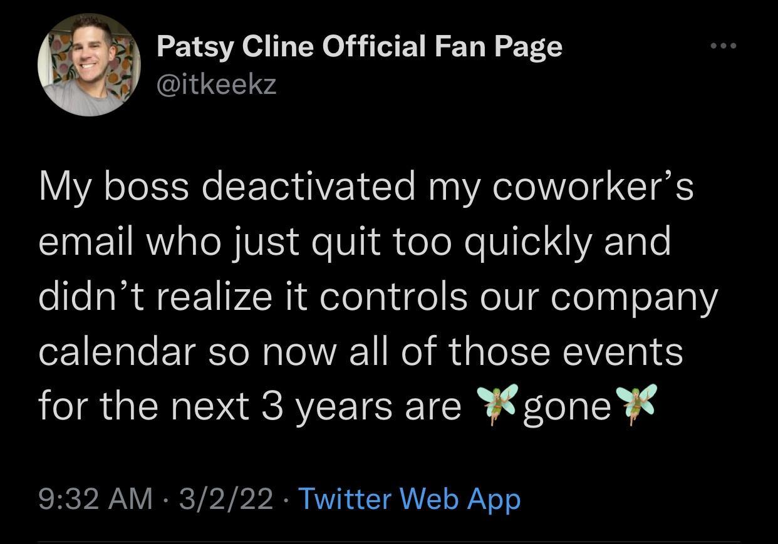
Task: Click the word "coworker's" in the tweet
Action: tap(593, 187)
